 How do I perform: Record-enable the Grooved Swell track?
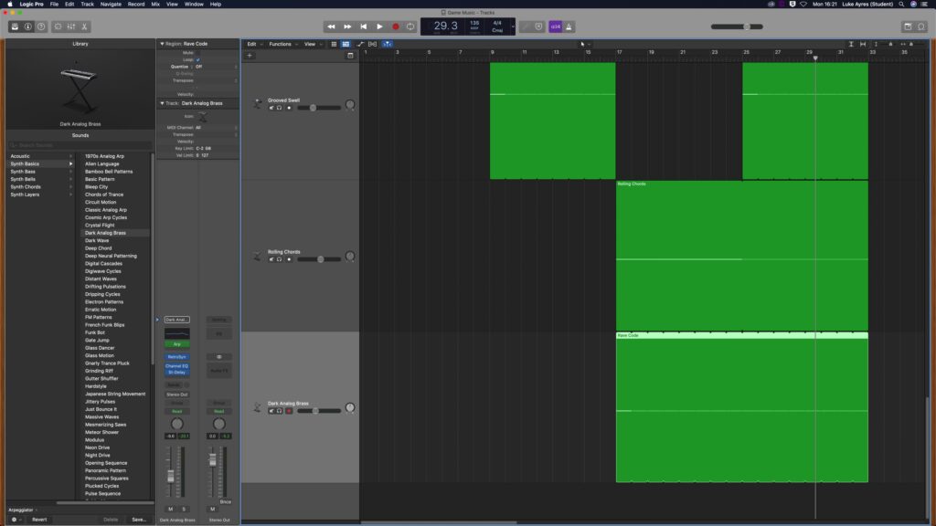pyautogui.click(x=289, y=108)
